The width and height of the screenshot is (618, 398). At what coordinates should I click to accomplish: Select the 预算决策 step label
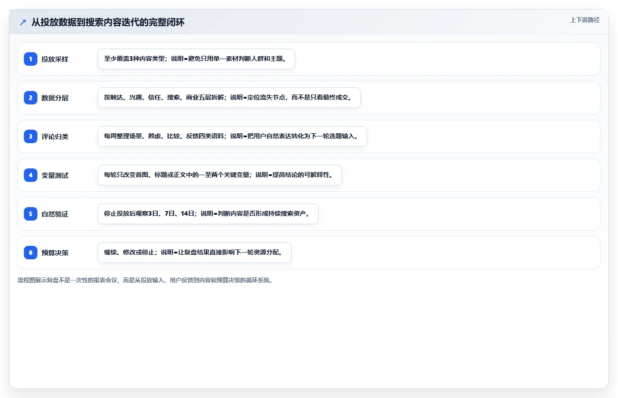pos(55,253)
